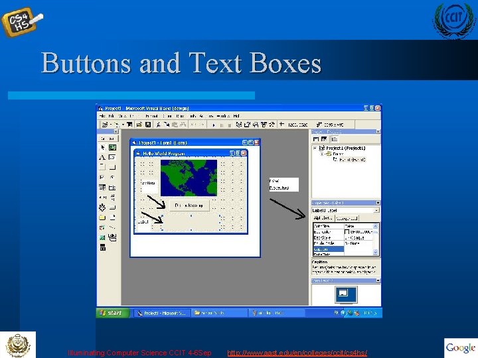
Task: Select the Pointer tool in the toolbox
Action: (102, 148)
